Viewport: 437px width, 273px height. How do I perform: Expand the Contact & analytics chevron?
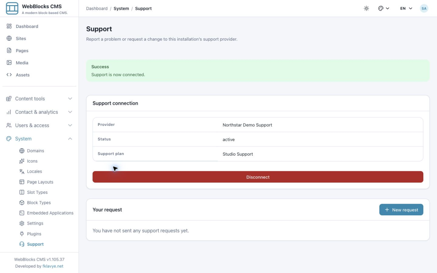tap(70, 112)
